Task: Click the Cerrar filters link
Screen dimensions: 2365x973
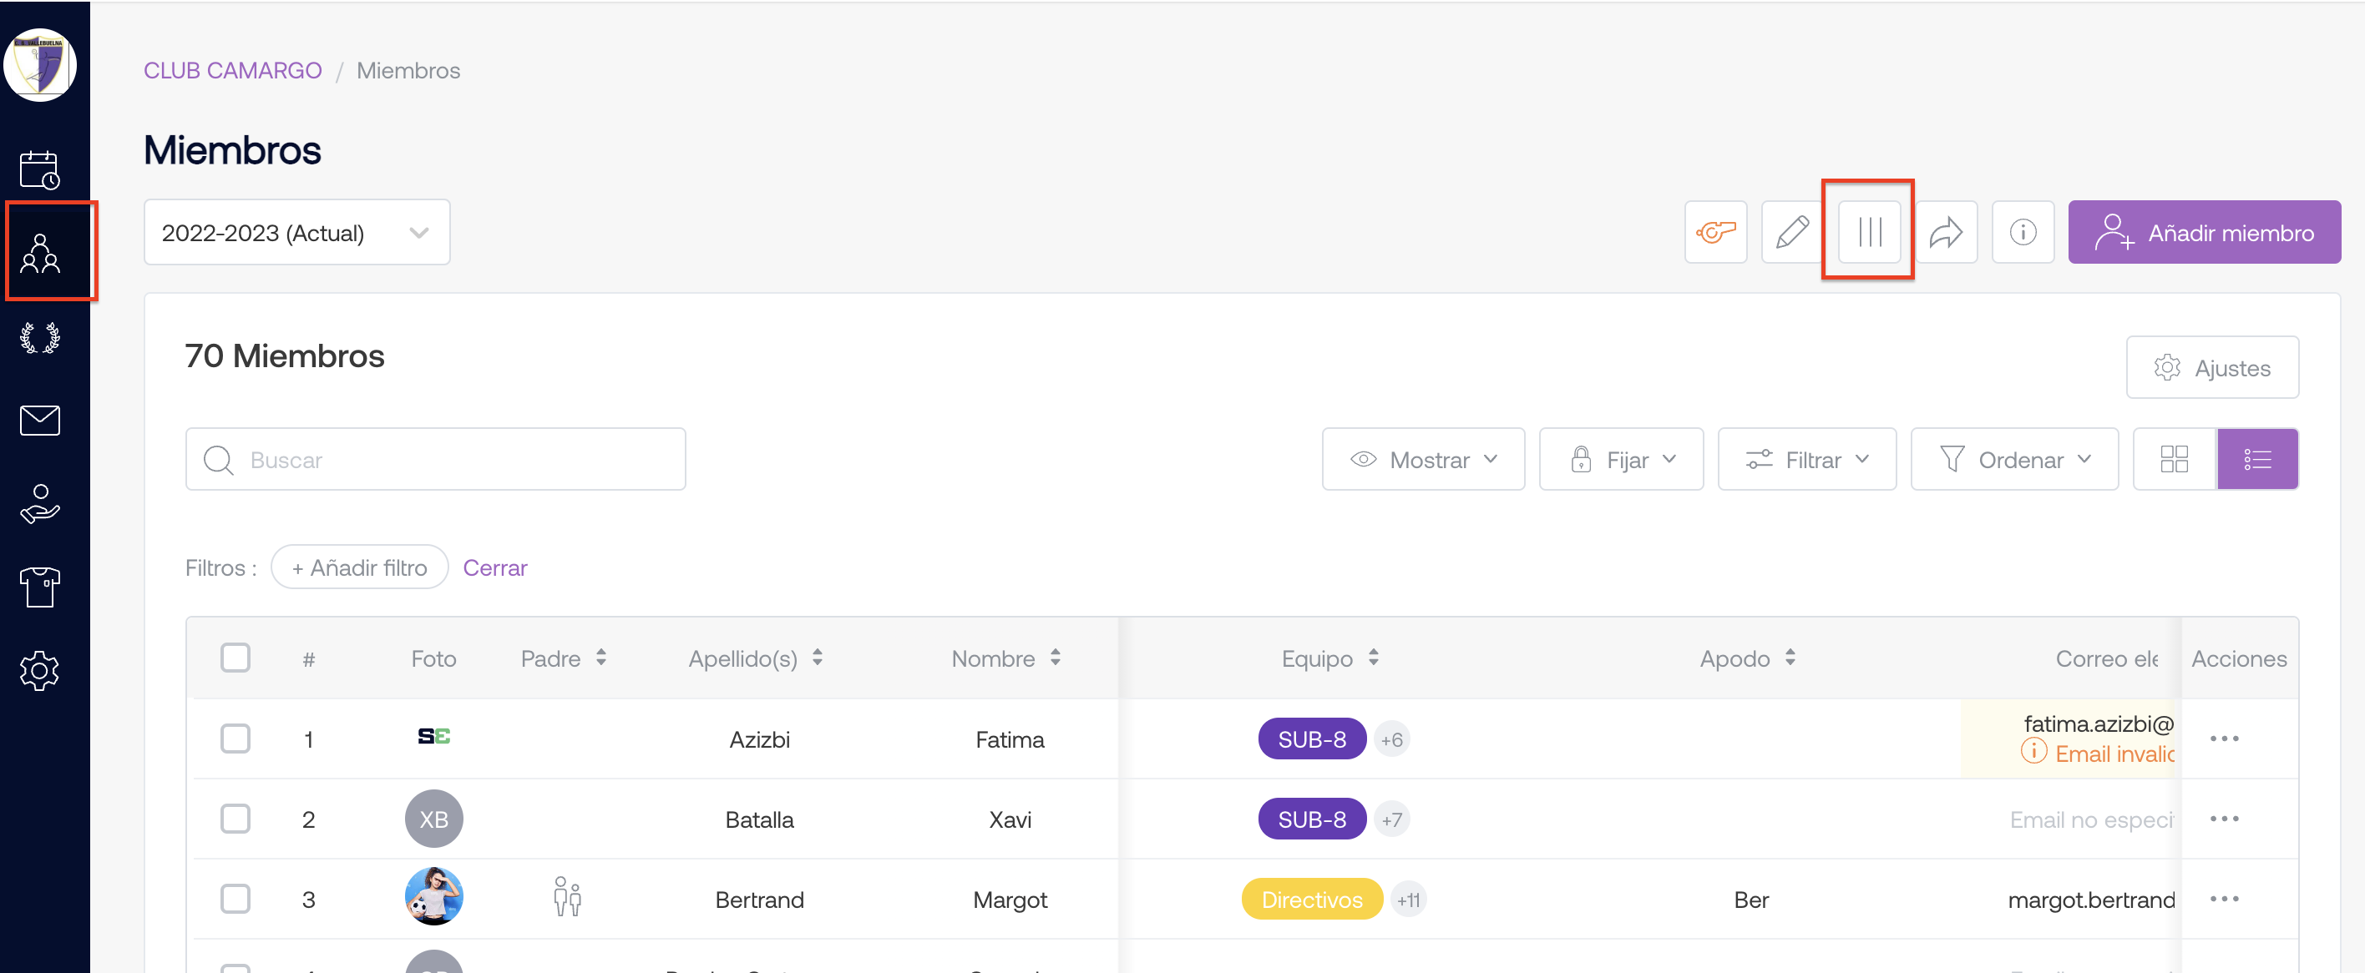Action: coord(495,567)
